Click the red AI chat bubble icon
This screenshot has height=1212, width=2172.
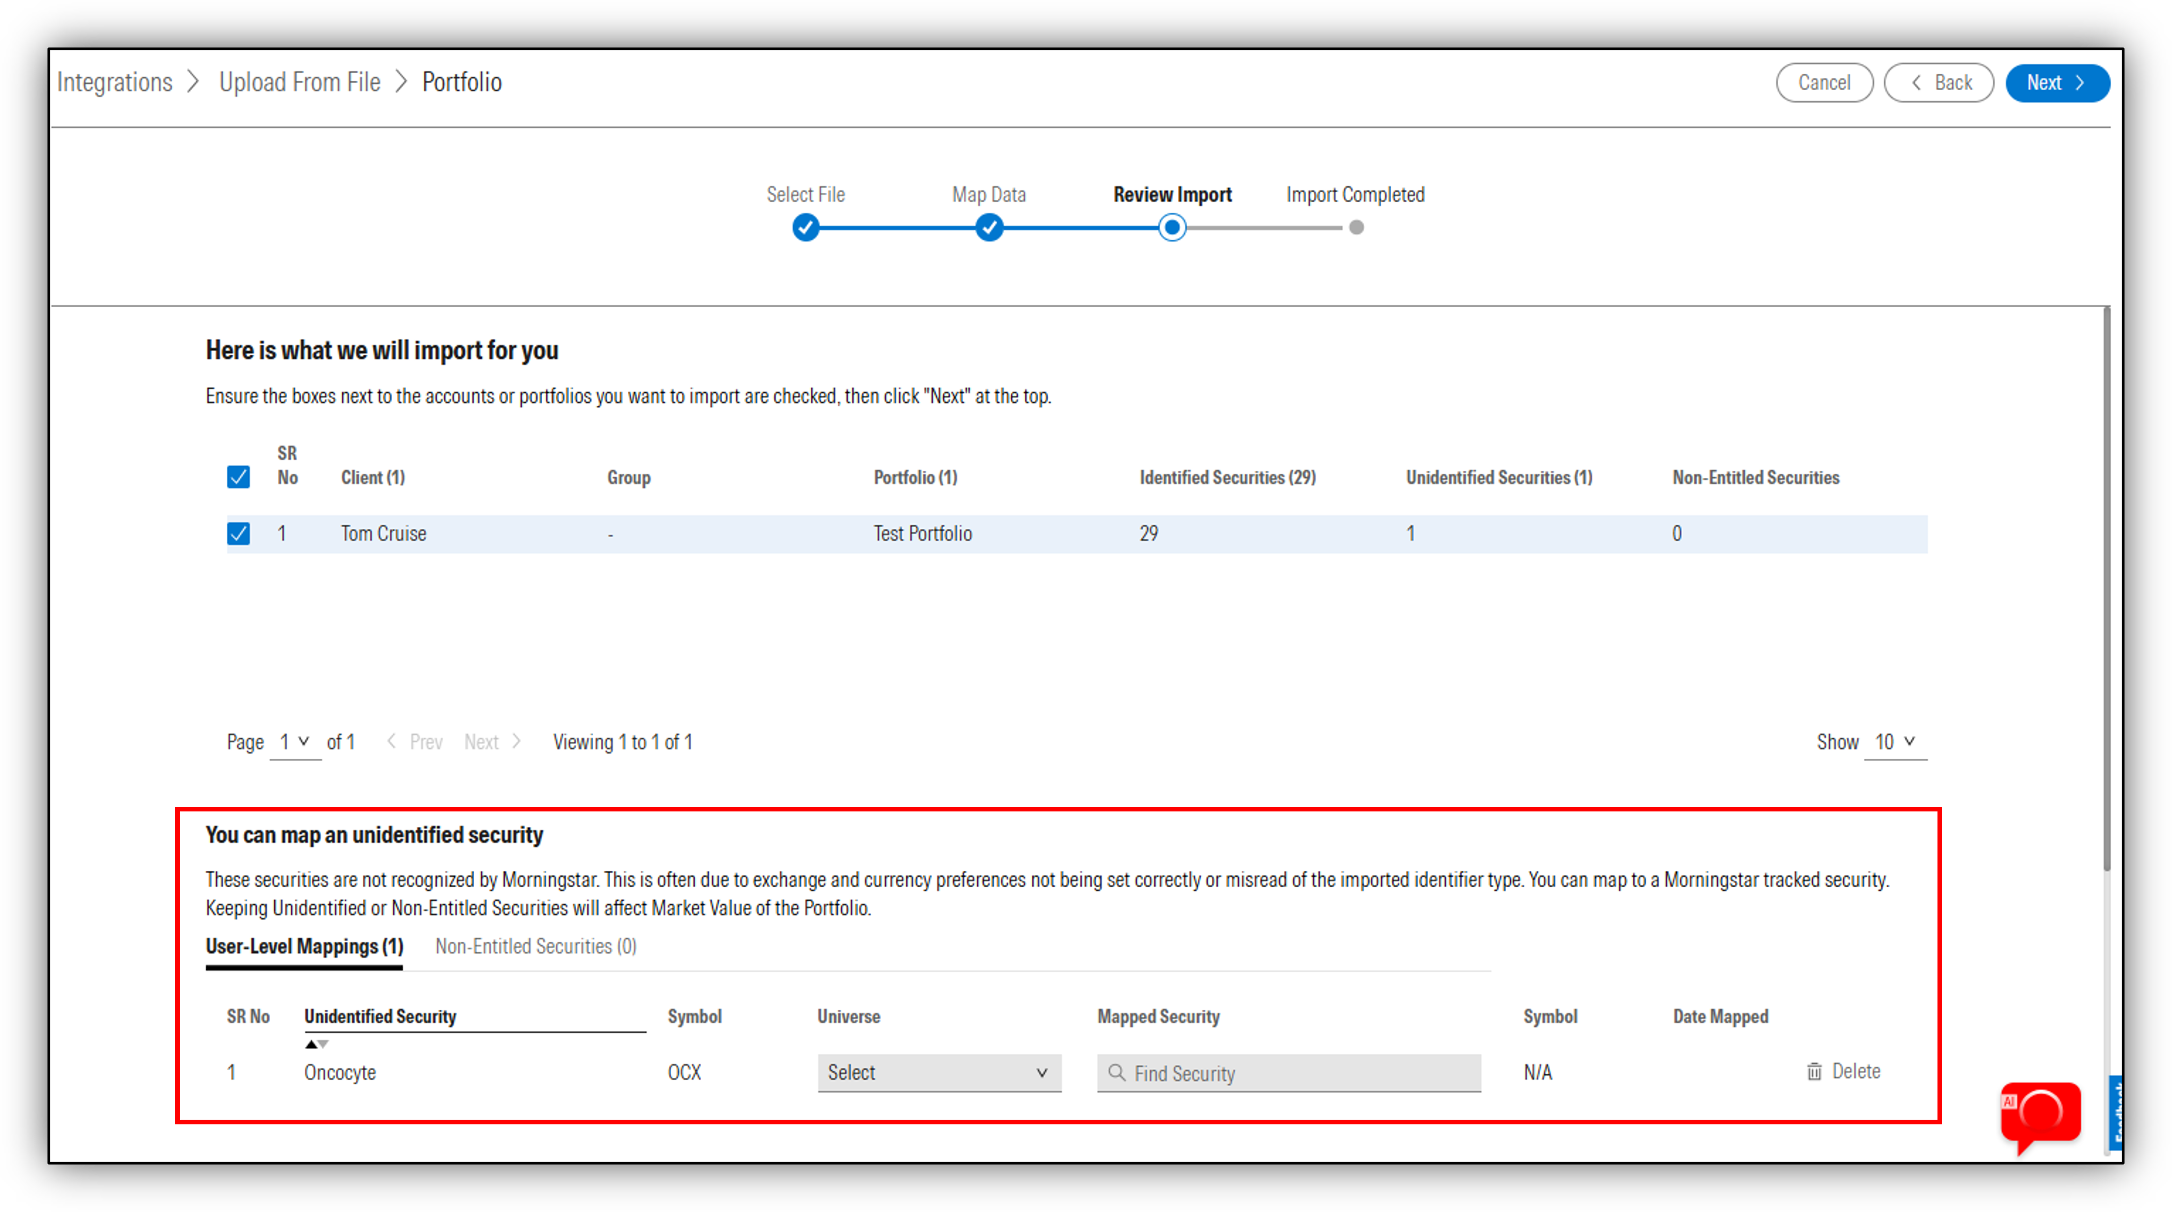click(x=2041, y=1117)
